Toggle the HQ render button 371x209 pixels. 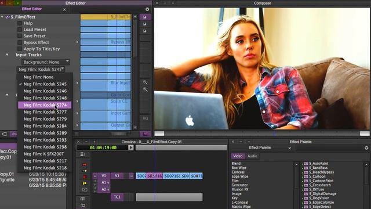146,118
